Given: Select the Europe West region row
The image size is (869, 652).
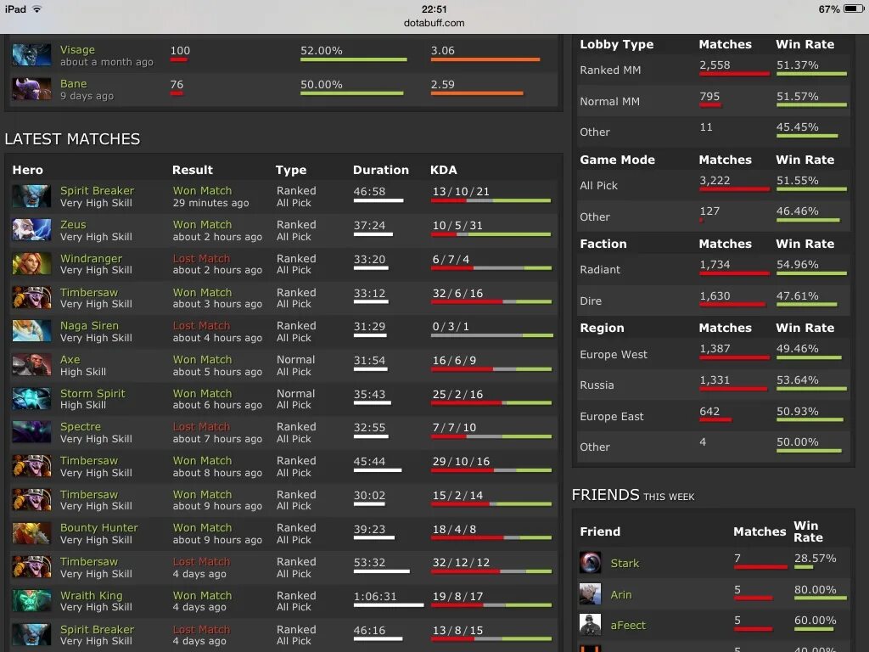Looking at the screenshot, I should 713,354.
